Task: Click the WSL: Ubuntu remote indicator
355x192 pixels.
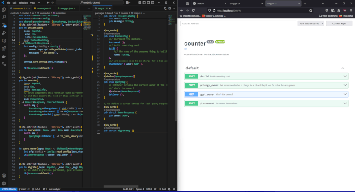Action: pos(8,189)
